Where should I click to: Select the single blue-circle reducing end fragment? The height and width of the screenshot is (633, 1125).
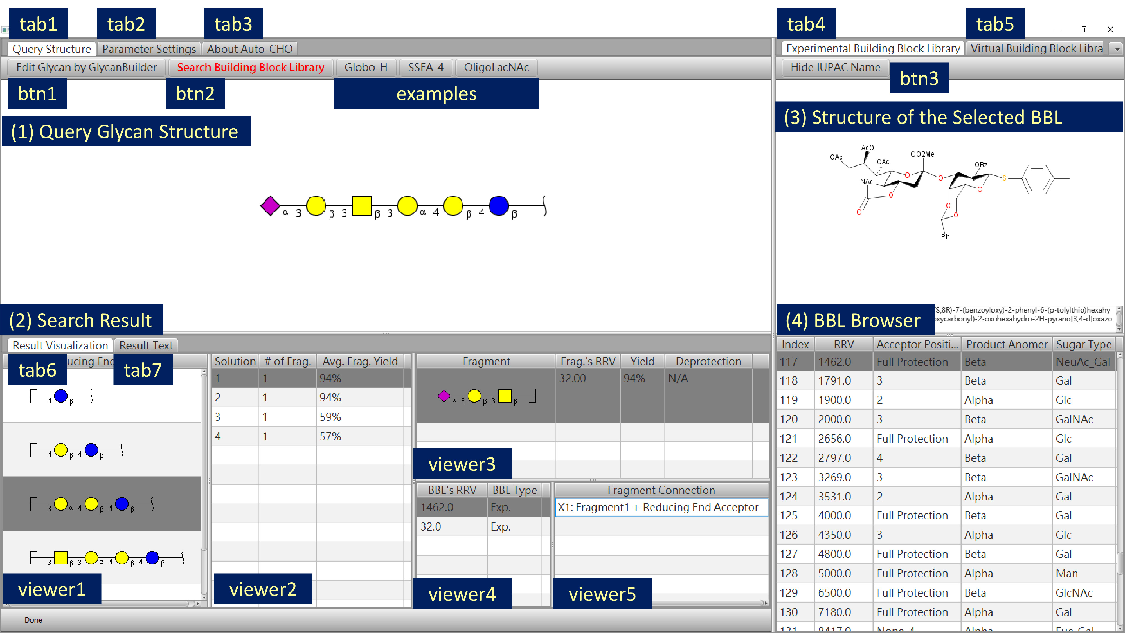tap(61, 396)
